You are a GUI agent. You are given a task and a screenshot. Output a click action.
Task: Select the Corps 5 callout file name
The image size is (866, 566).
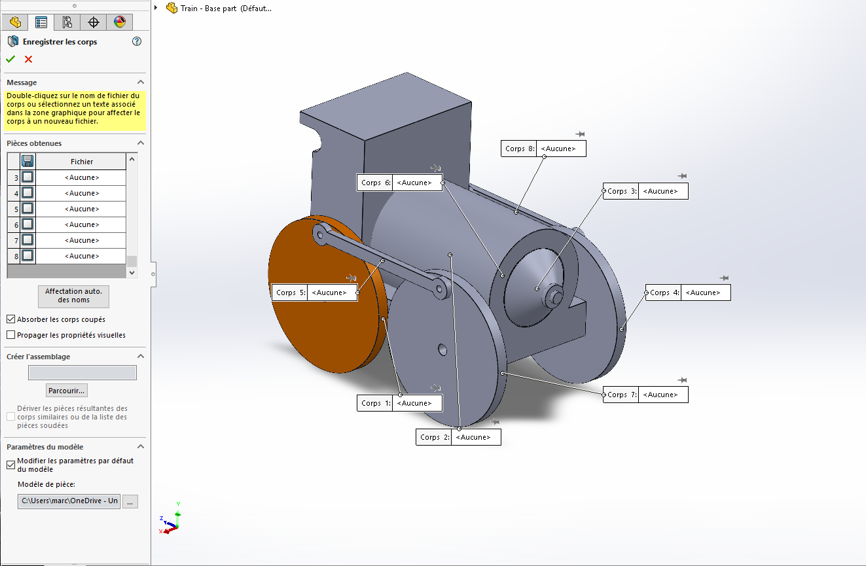coord(333,292)
